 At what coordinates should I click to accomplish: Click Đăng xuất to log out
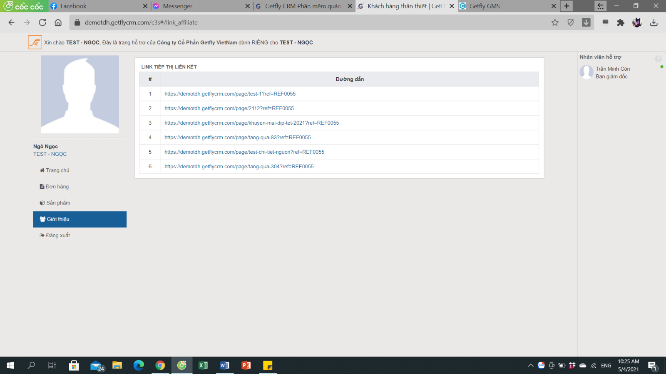tap(58, 235)
